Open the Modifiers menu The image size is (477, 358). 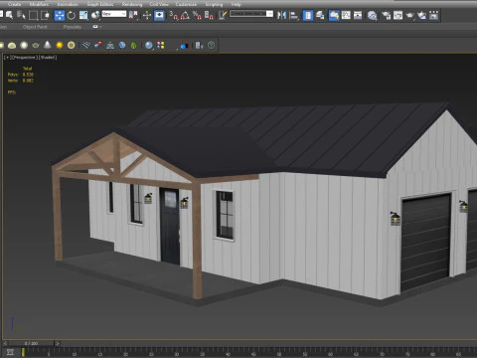point(39,4)
